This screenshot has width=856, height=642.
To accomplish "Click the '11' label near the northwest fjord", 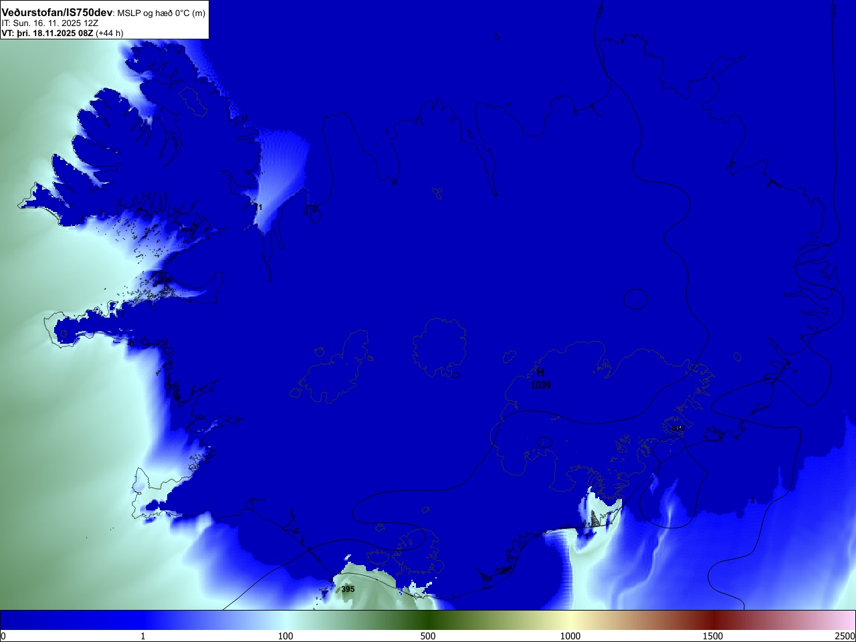I will [258, 207].
